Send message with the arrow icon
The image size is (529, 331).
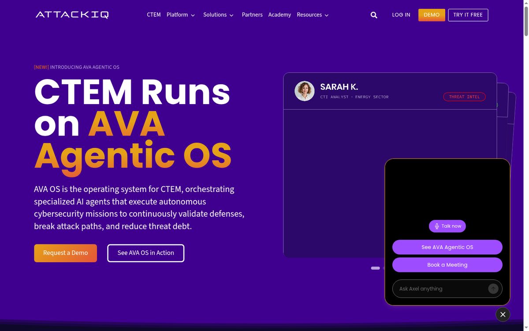click(x=493, y=289)
